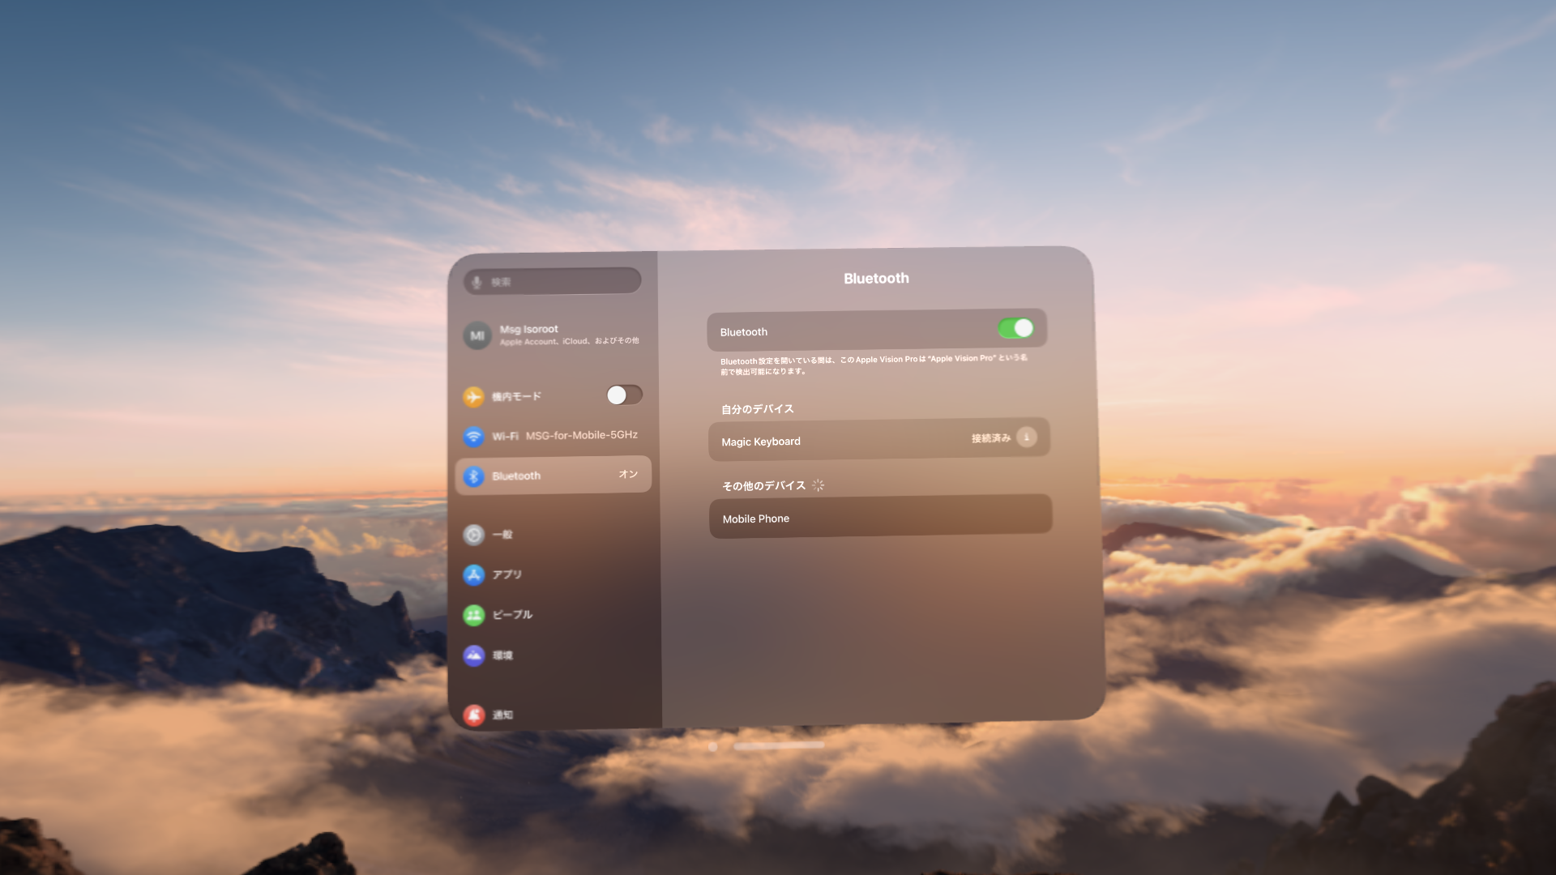Click the Apps icon in sidebar
The width and height of the screenshot is (1556, 875).
click(474, 575)
